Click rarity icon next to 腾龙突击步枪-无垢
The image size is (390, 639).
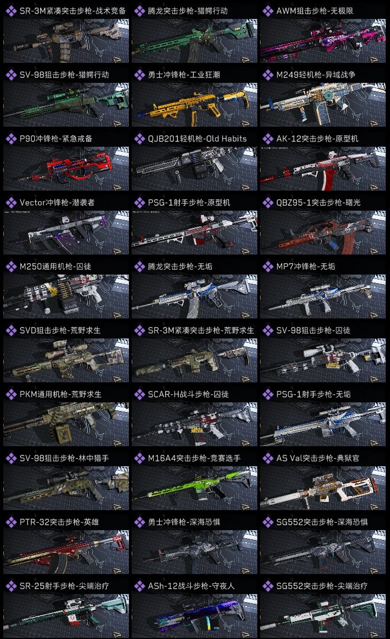click(x=139, y=266)
